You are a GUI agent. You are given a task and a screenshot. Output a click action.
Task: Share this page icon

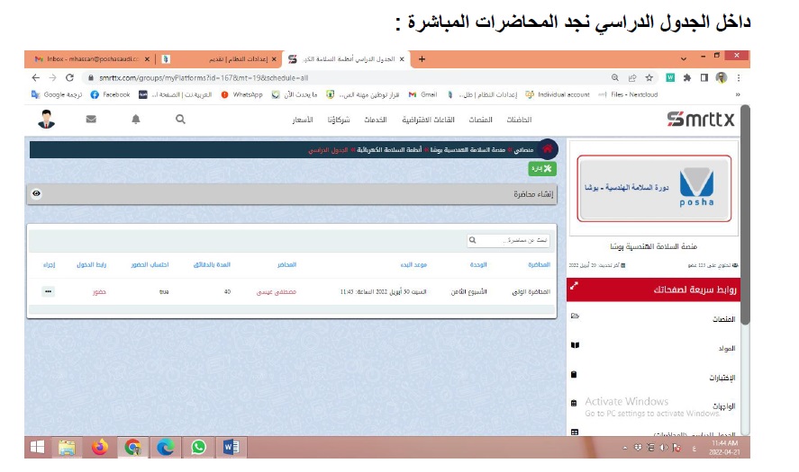632,78
